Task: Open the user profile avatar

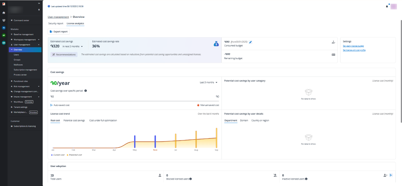Action: (394, 6)
